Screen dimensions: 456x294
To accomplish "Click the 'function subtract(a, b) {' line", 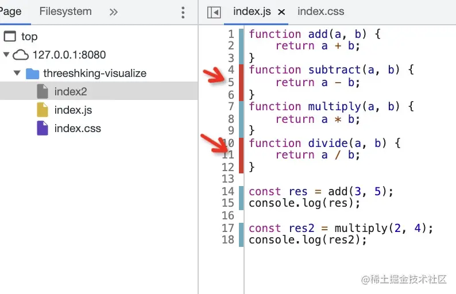I will click(x=331, y=70).
